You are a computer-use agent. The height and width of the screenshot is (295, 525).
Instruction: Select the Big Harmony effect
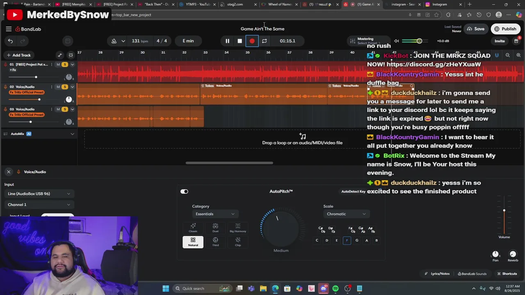238,228
